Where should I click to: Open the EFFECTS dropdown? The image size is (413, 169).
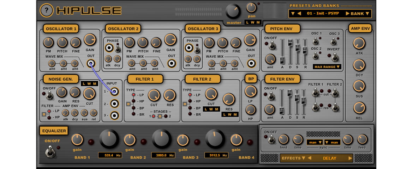pos(294,158)
